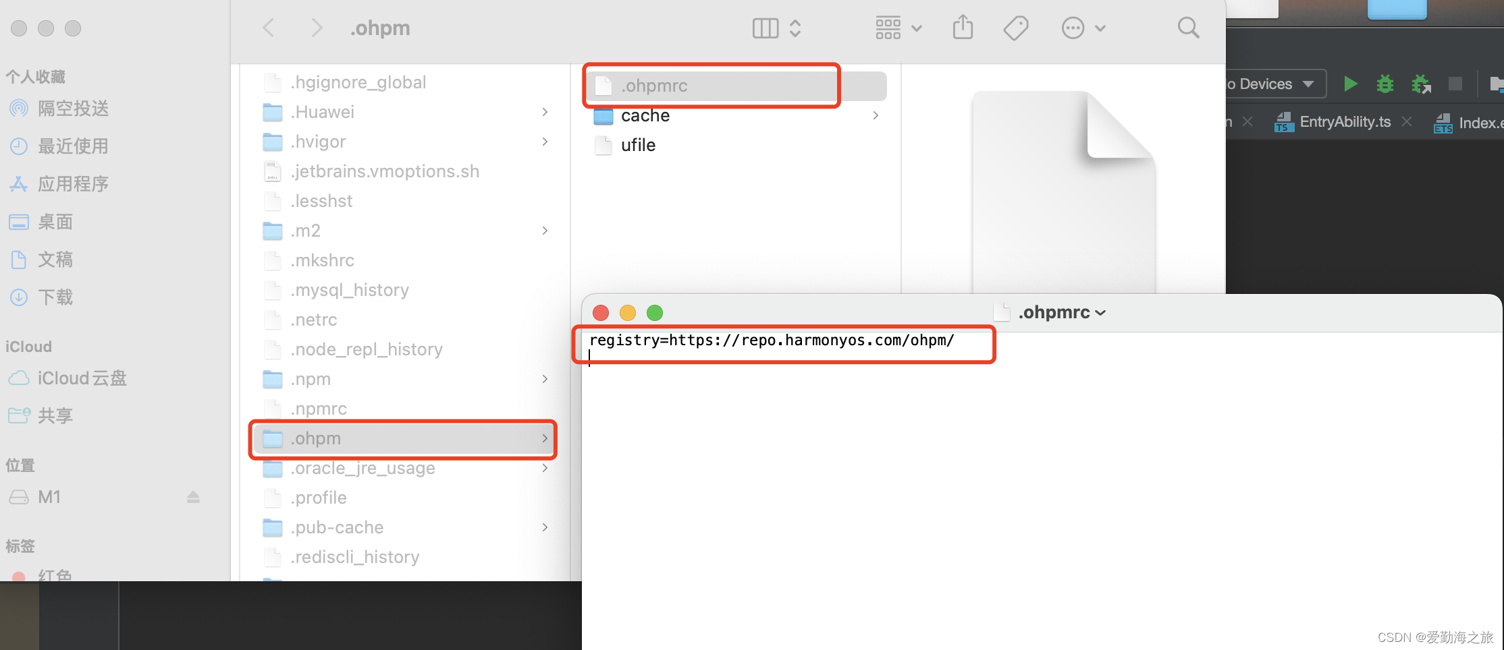1504x650 pixels.
Task: Go back in Finder navigation
Action: point(269,28)
